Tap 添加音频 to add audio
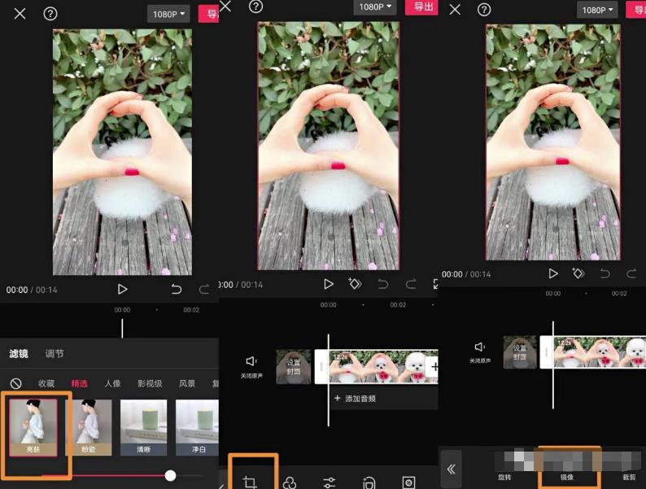The image size is (646, 489). [x=355, y=399]
